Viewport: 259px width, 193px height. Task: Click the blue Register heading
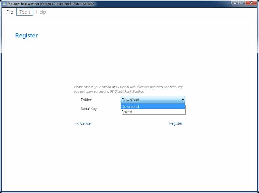pos(26,35)
